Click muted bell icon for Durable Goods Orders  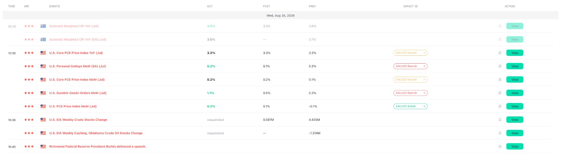[x=500, y=93]
